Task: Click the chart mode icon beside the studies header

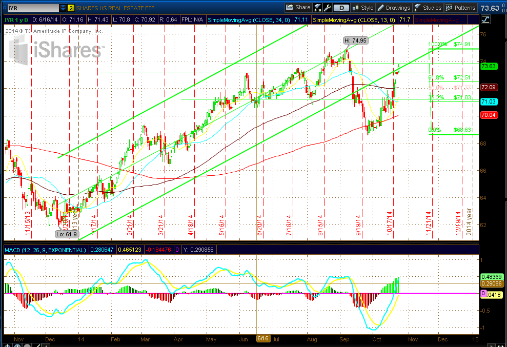Action: click(x=485, y=19)
